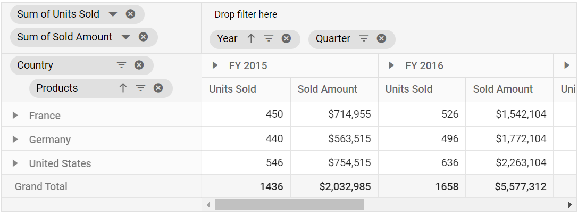Expand the United States row
This screenshot has height=213, width=578.
click(15, 163)
